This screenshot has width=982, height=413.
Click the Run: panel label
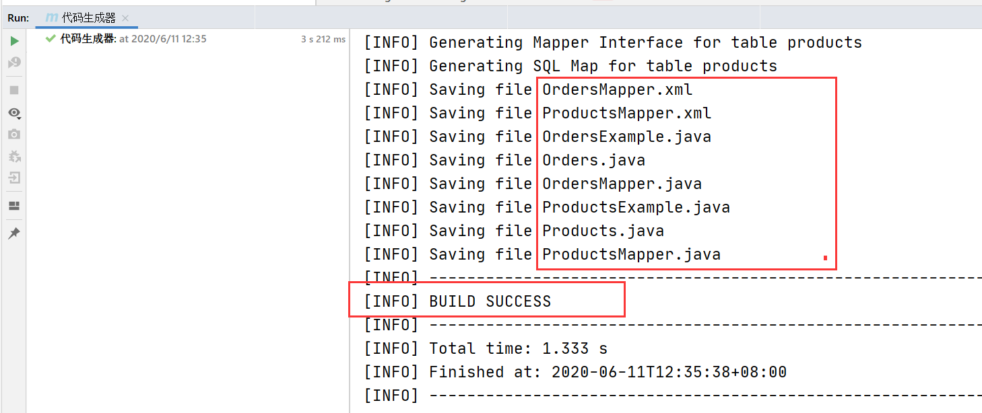click(18, 18)
